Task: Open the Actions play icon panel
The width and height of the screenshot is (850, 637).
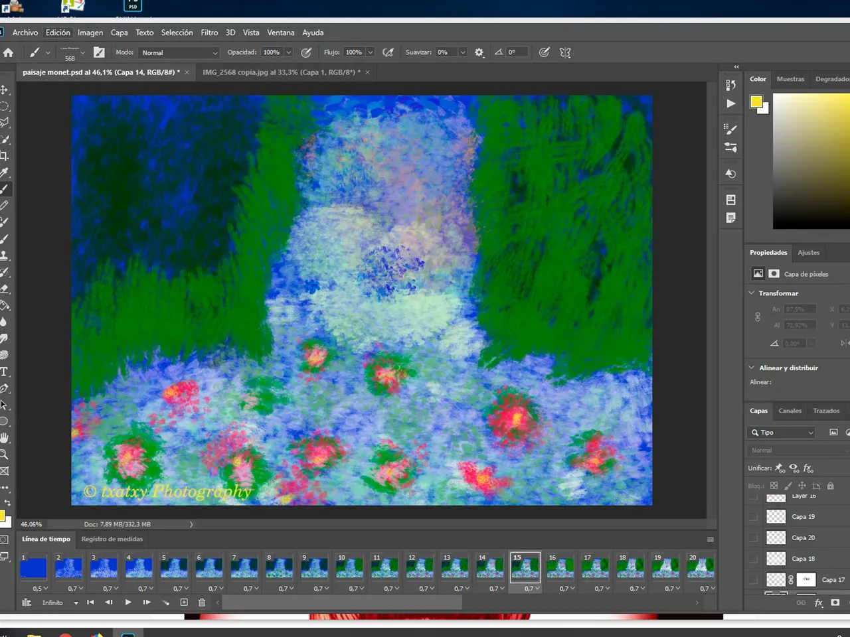Action: (x=730, y=104)
